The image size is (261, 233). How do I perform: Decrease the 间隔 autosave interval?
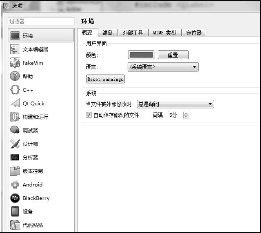point(186,117)
